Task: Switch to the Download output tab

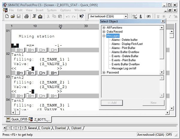Action: click(x=60, y=128)
